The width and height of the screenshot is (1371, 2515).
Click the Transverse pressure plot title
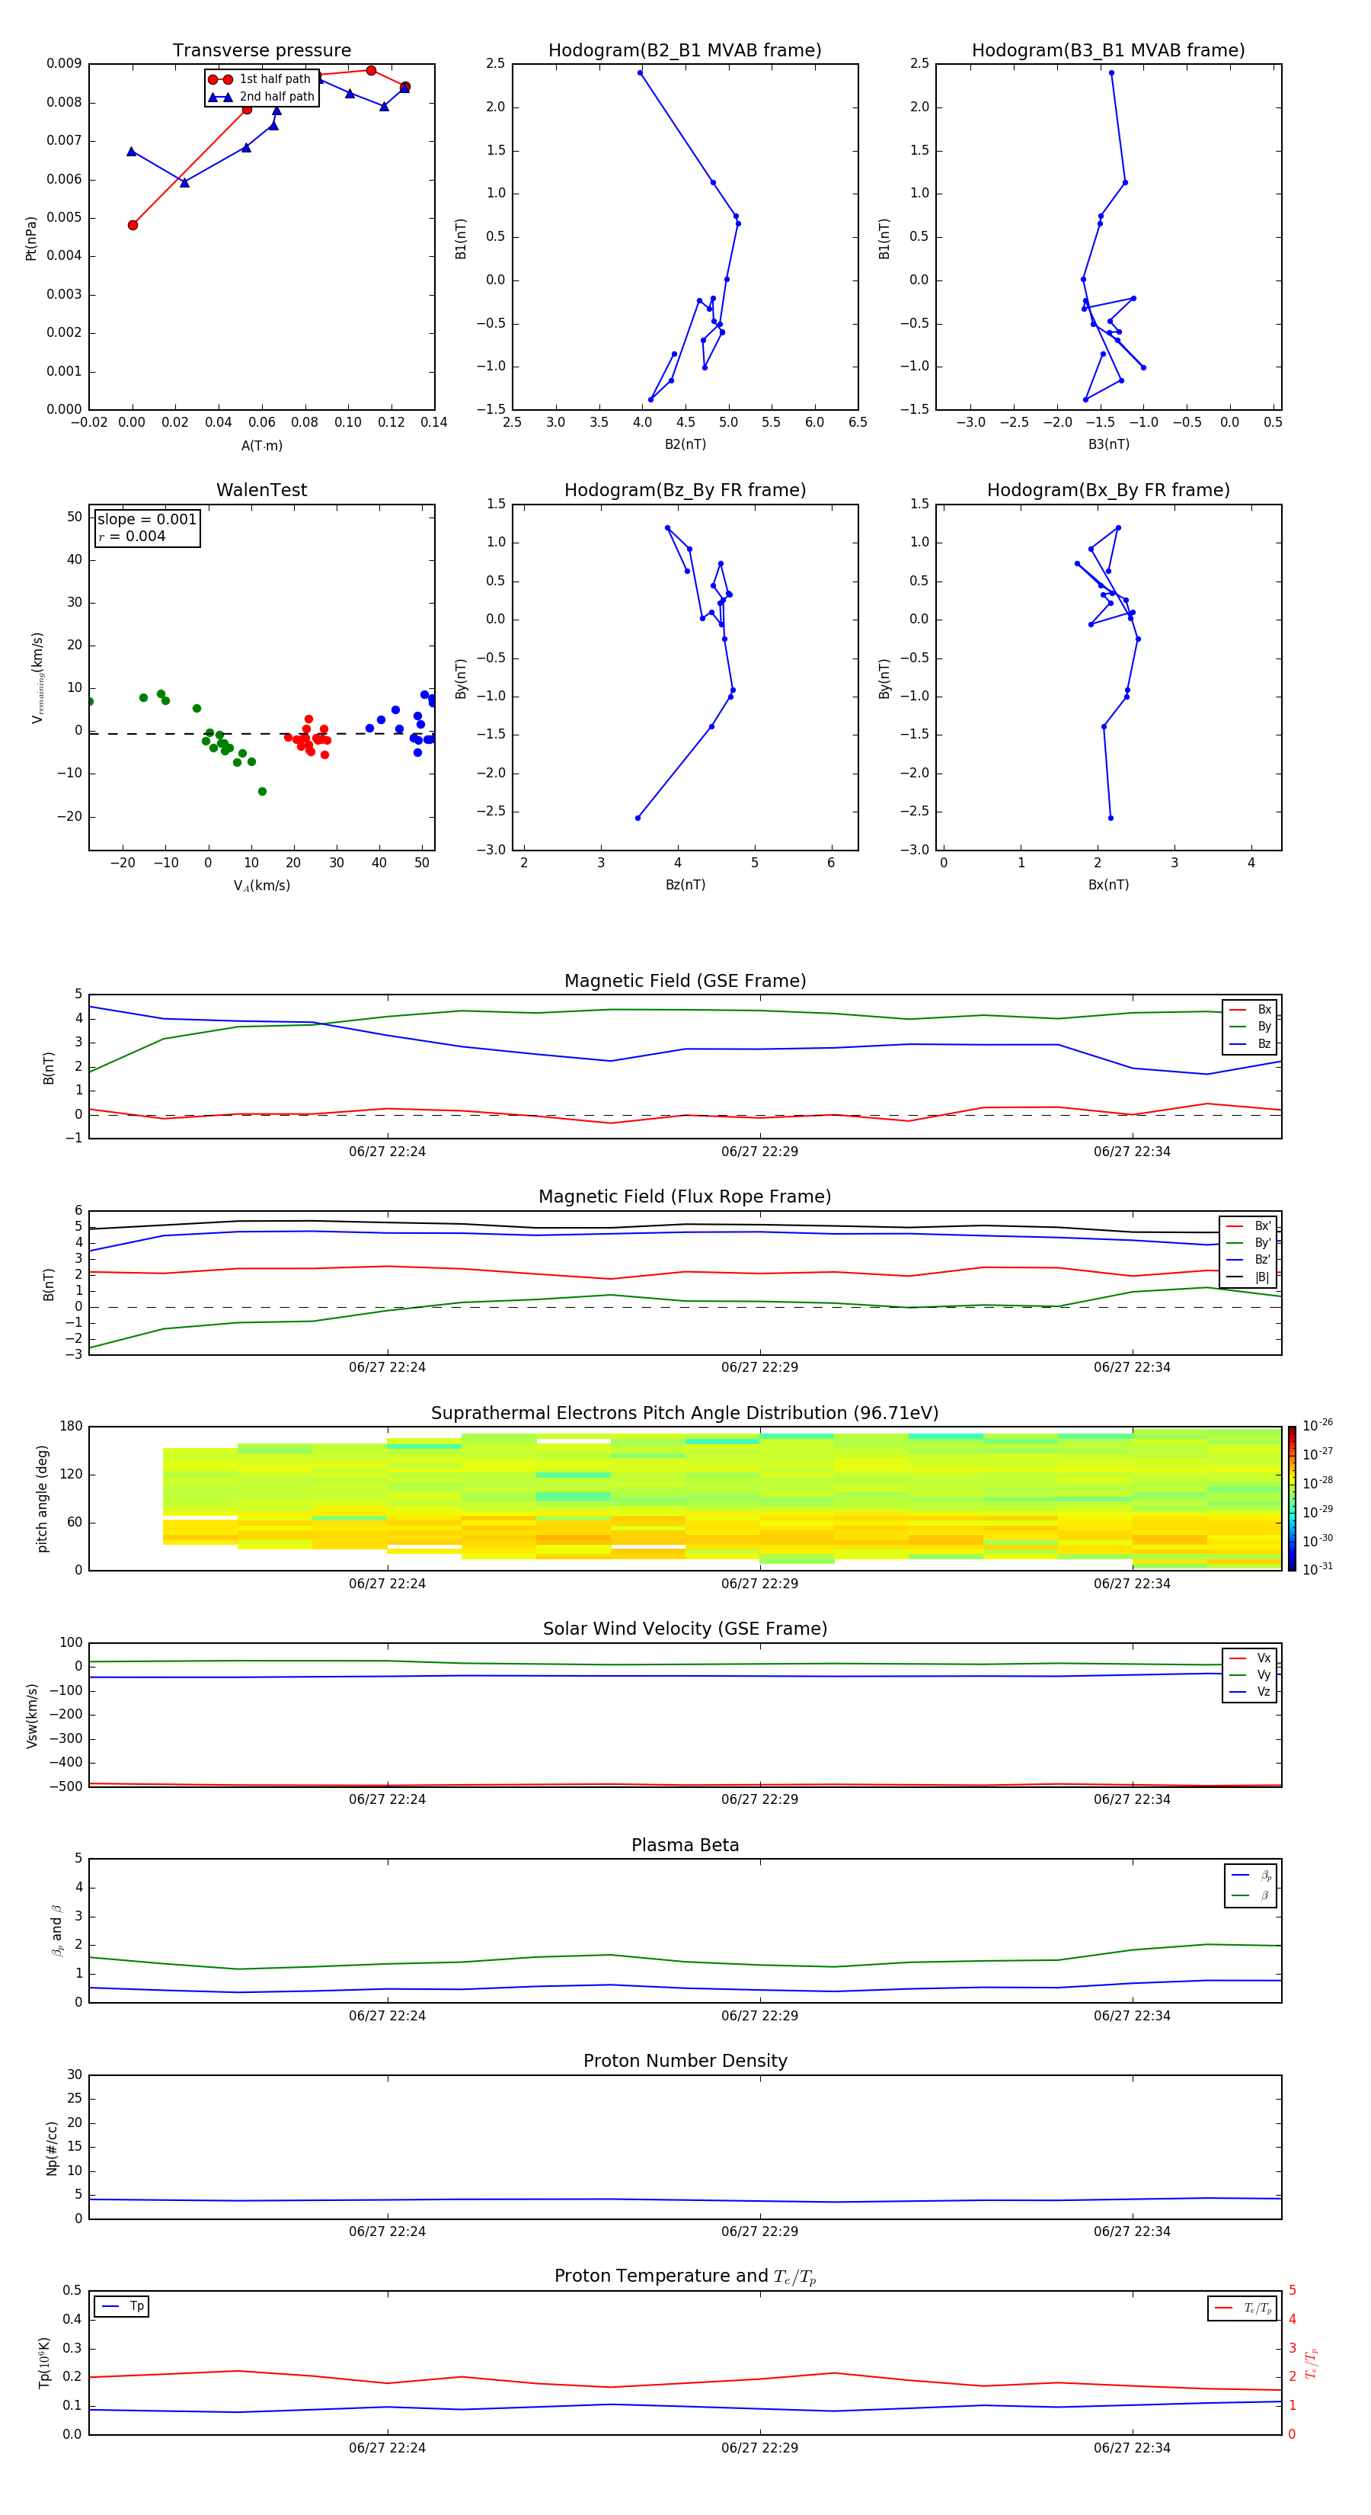pyautogui.click(x=261, y=51)
